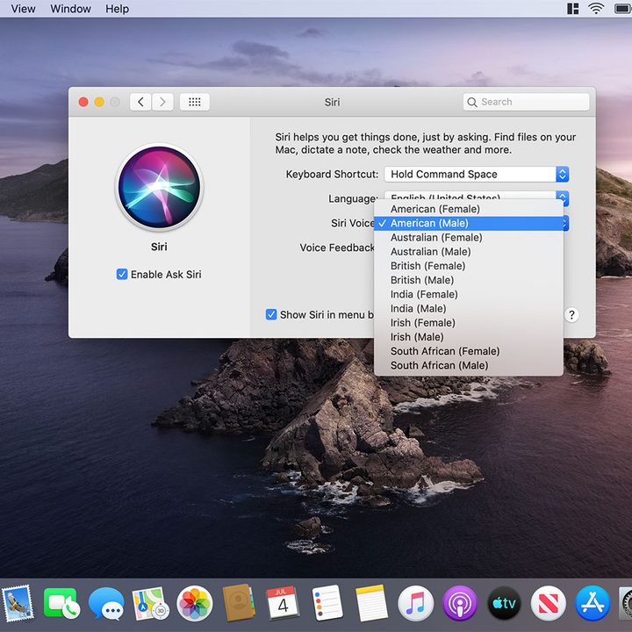Screen dimensions: 632x632
Task: Open Notes from the Dock
Action: 371,603
